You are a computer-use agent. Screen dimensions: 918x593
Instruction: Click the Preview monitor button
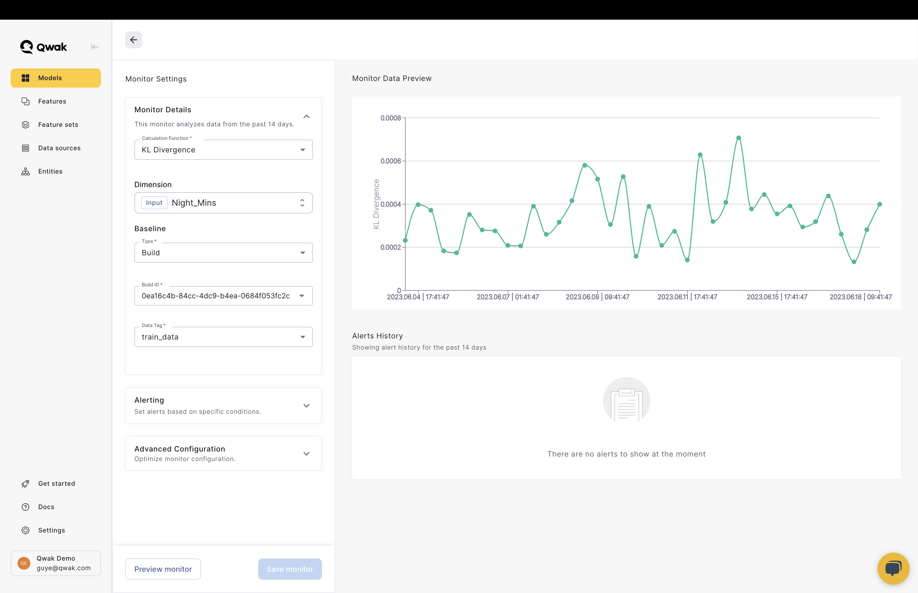(163, 569)
